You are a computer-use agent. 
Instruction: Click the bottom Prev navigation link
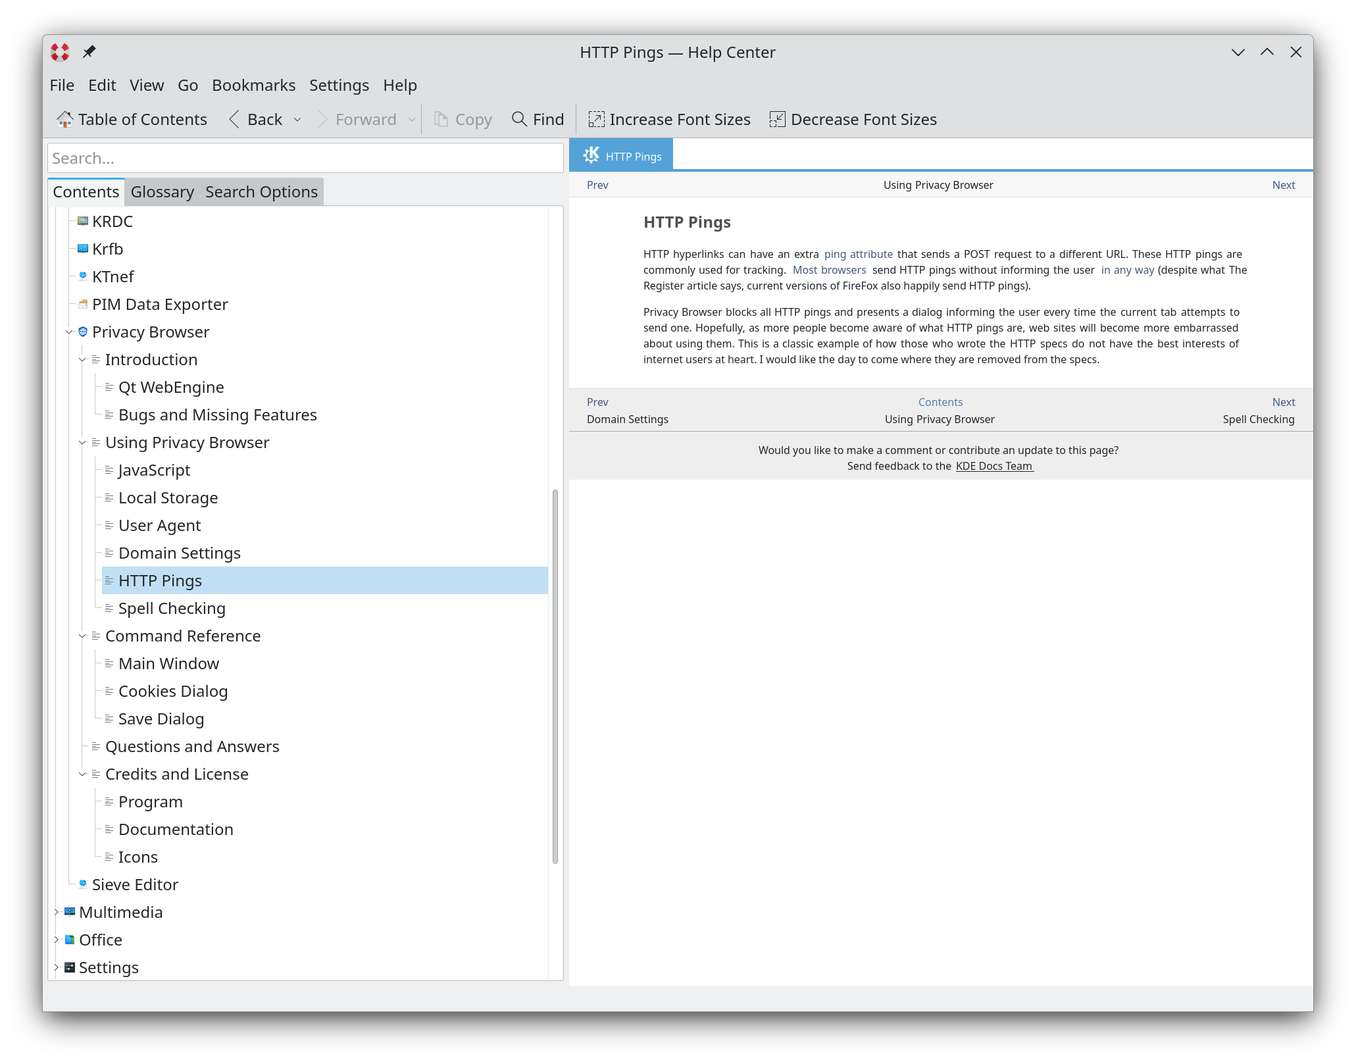[x=597, y=402]
